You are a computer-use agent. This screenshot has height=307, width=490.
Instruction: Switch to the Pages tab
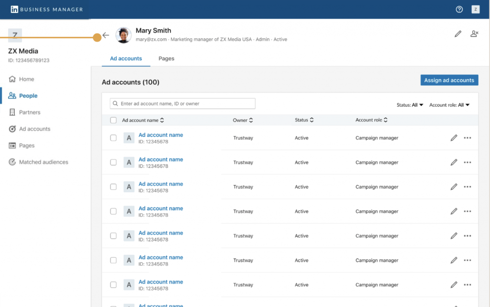167,58
